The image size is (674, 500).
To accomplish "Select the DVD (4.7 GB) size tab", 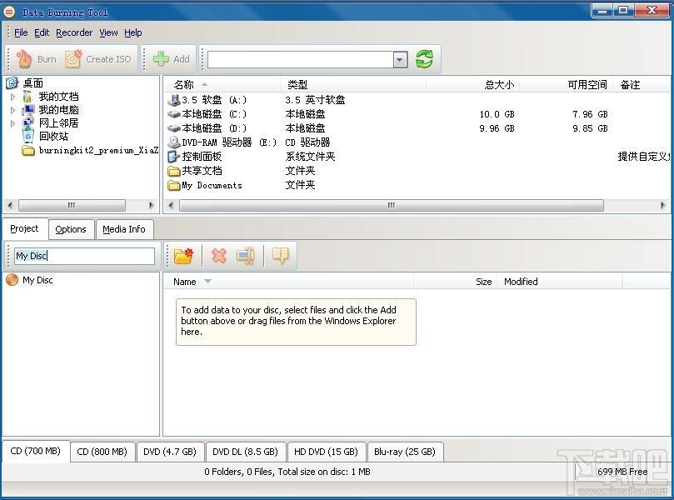I will [x=170, y=452].
